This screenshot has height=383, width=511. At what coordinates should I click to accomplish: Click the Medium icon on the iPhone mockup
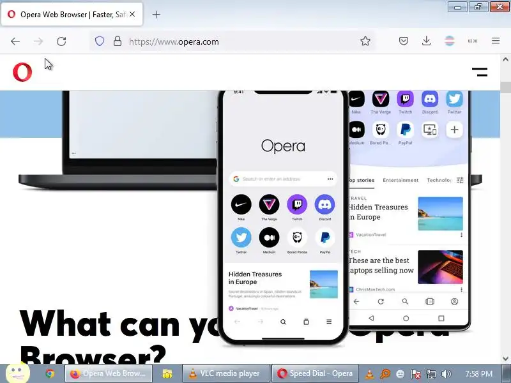click(x=269, y=237)
